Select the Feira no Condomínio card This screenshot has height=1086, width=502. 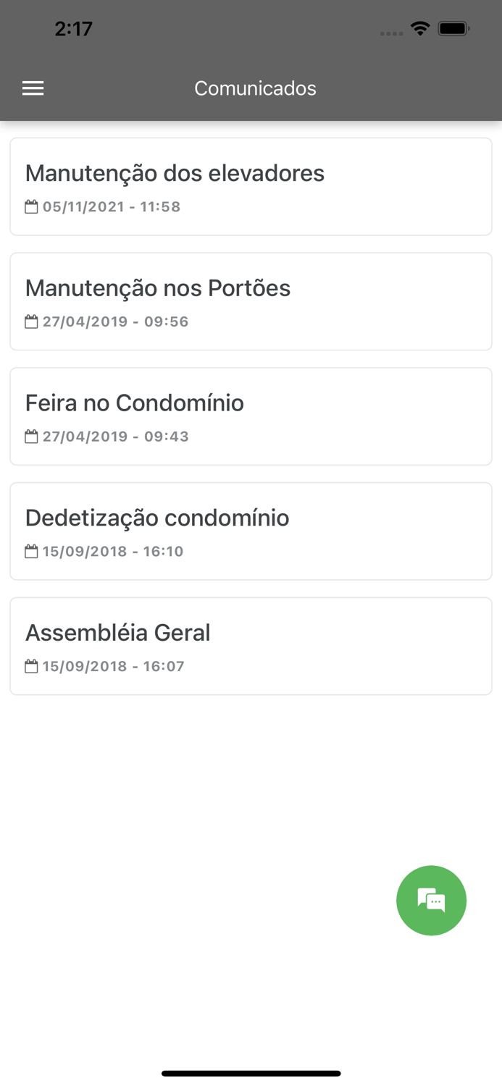pyautogui.click(x=251, y=416)
